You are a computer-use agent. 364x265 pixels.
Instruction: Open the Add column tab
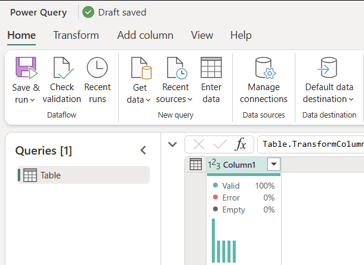coord(145,35)
